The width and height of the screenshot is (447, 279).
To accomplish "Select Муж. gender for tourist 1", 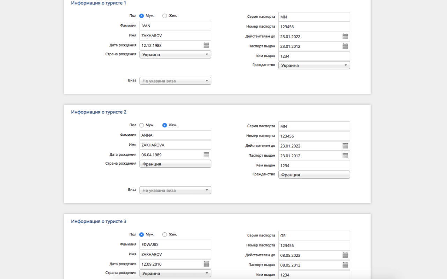I will 141,16.
